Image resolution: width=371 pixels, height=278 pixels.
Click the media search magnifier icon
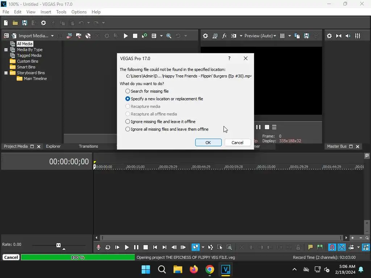click(169, 36)
